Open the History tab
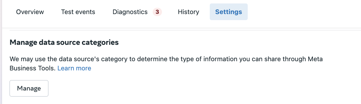 [188, 12]
